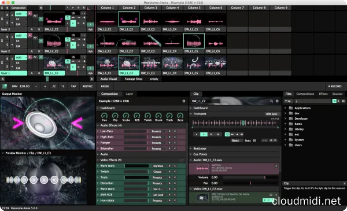Image resolution: width=347 pixels, height=211 pixels.
Task: Play clip forward in Transport panel
Action: pos(204,134)
